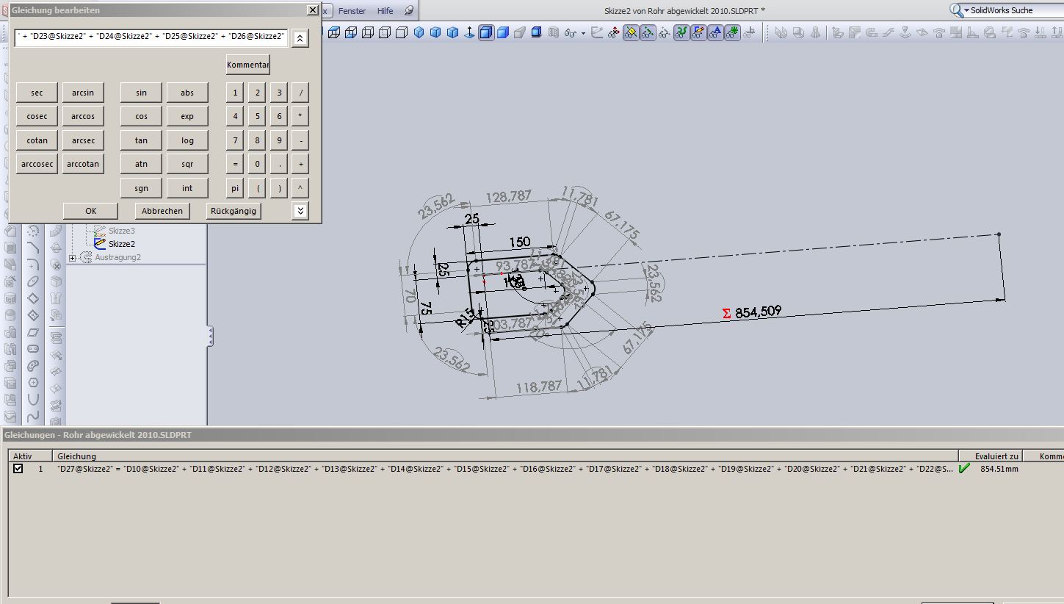Click the SolidWorks search magnifier icon
Screen dimensions: 1064x604
click(x=956, y=10)
